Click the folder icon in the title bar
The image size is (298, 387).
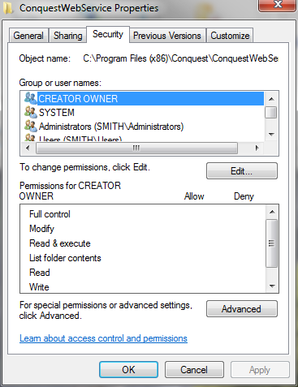[7, 7]
